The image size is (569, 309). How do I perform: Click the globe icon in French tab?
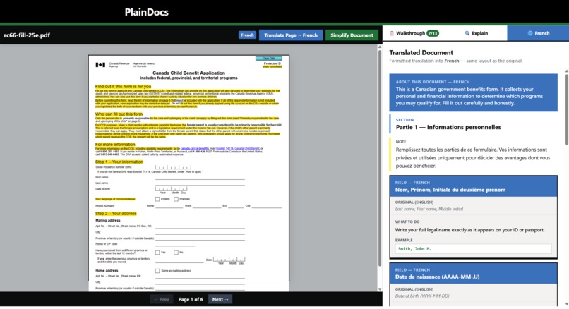[530, 33]
